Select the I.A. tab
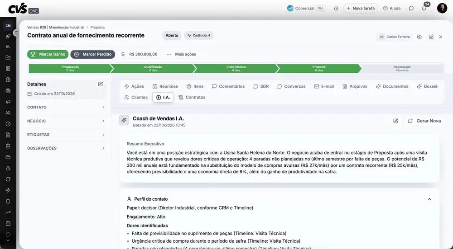This screenshot has width=453, height=249. pyautogui.click(x=163, y=98)
